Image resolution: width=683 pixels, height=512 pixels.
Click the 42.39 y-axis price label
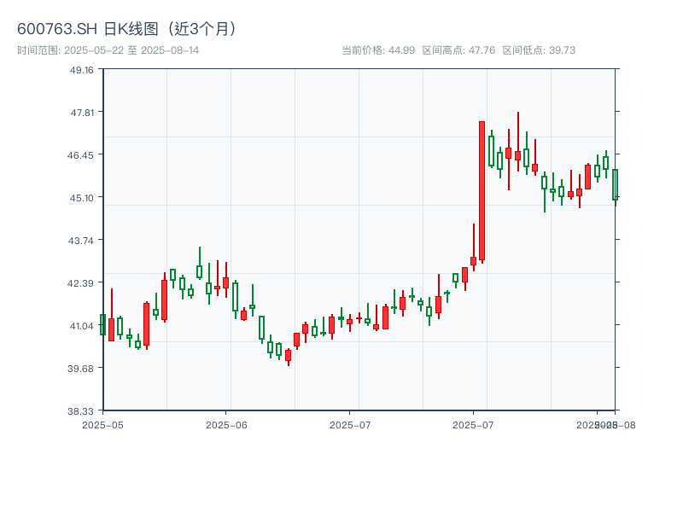82,282
